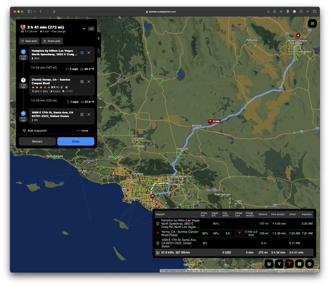Save this plan with the heart button
The width and height of the screenshot is (330, 286).
click(x=29, y=41)
